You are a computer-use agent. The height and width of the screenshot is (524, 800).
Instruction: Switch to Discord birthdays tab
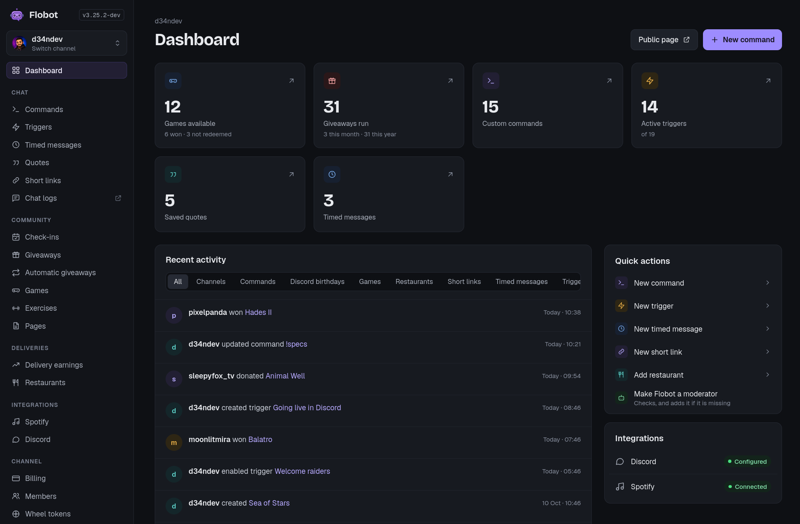317,281
